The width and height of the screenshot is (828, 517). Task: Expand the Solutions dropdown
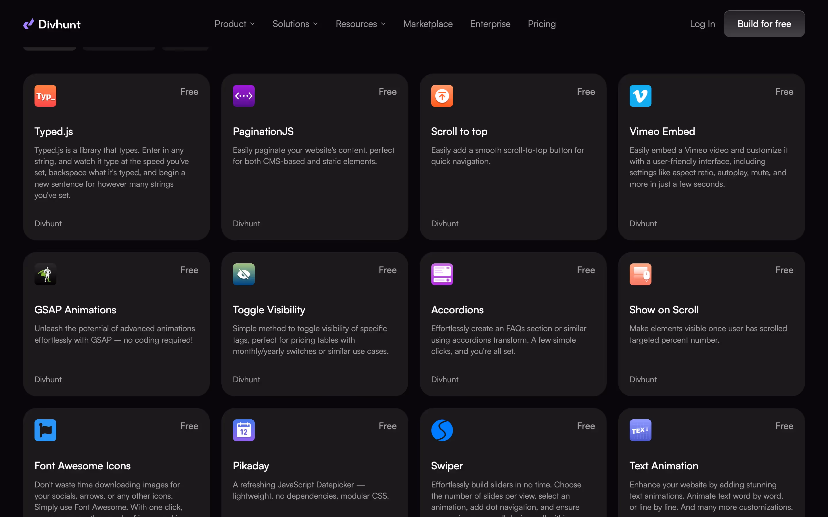[295, 24]
